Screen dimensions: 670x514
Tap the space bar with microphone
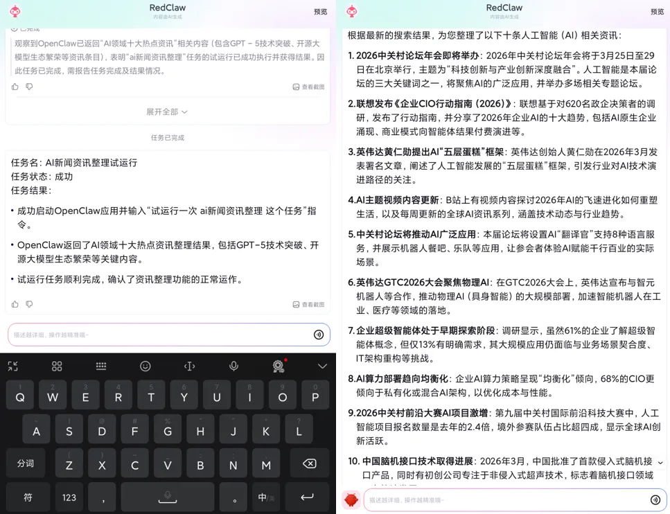coord(168,497)
